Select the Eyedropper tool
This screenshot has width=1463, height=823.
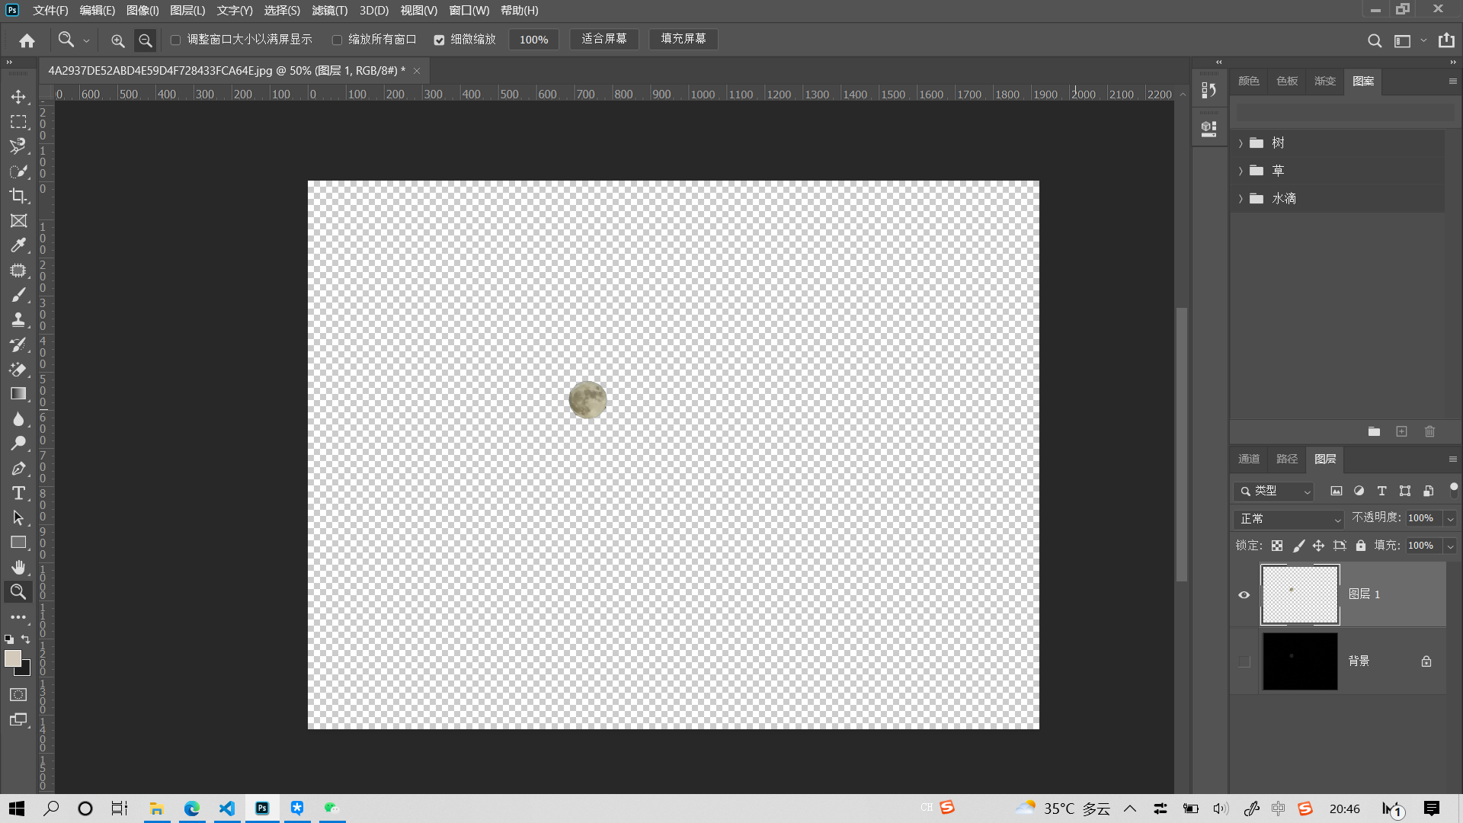[18, 245]
